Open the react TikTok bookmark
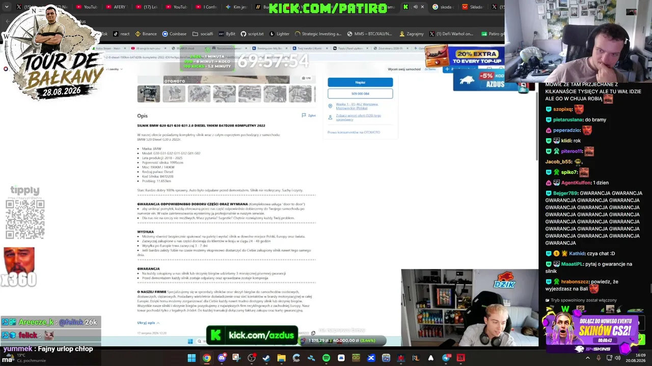The width and height of the screenshot is (652, 366). click(x=121, y=34)
